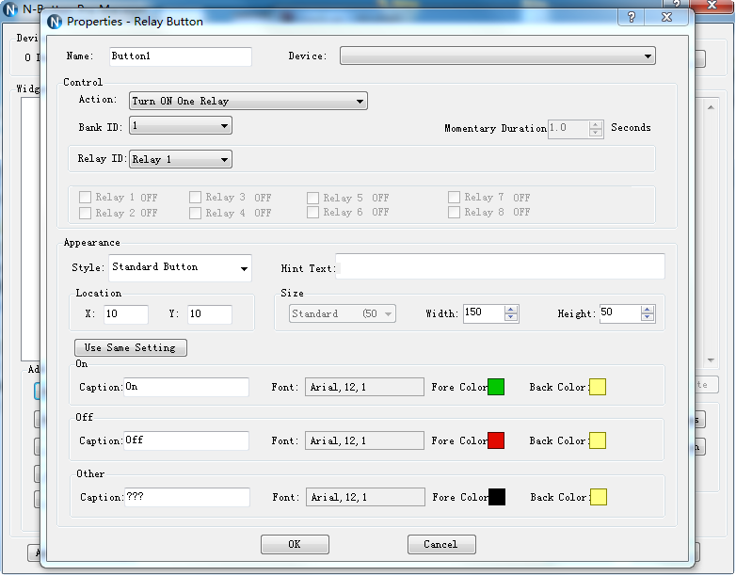Close the Properties - Relay Button dialog
The image size is (736, 576).
[666, 17]
